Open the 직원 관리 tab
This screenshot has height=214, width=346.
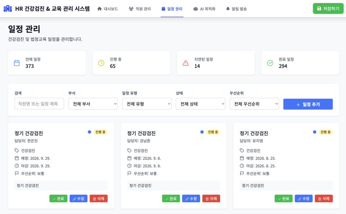140,9
